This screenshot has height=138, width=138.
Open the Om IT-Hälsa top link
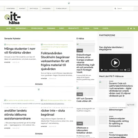click(x=34, y=9)
